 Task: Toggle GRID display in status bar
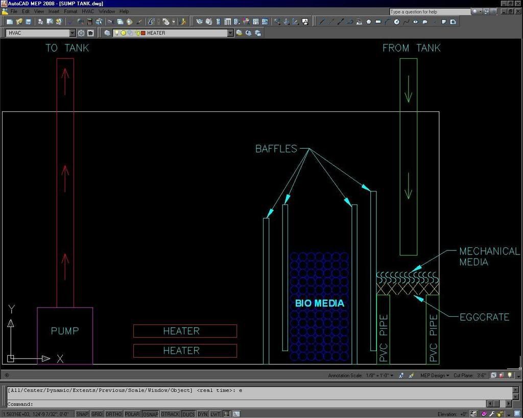pyautogui.click(x=97, y=414)
